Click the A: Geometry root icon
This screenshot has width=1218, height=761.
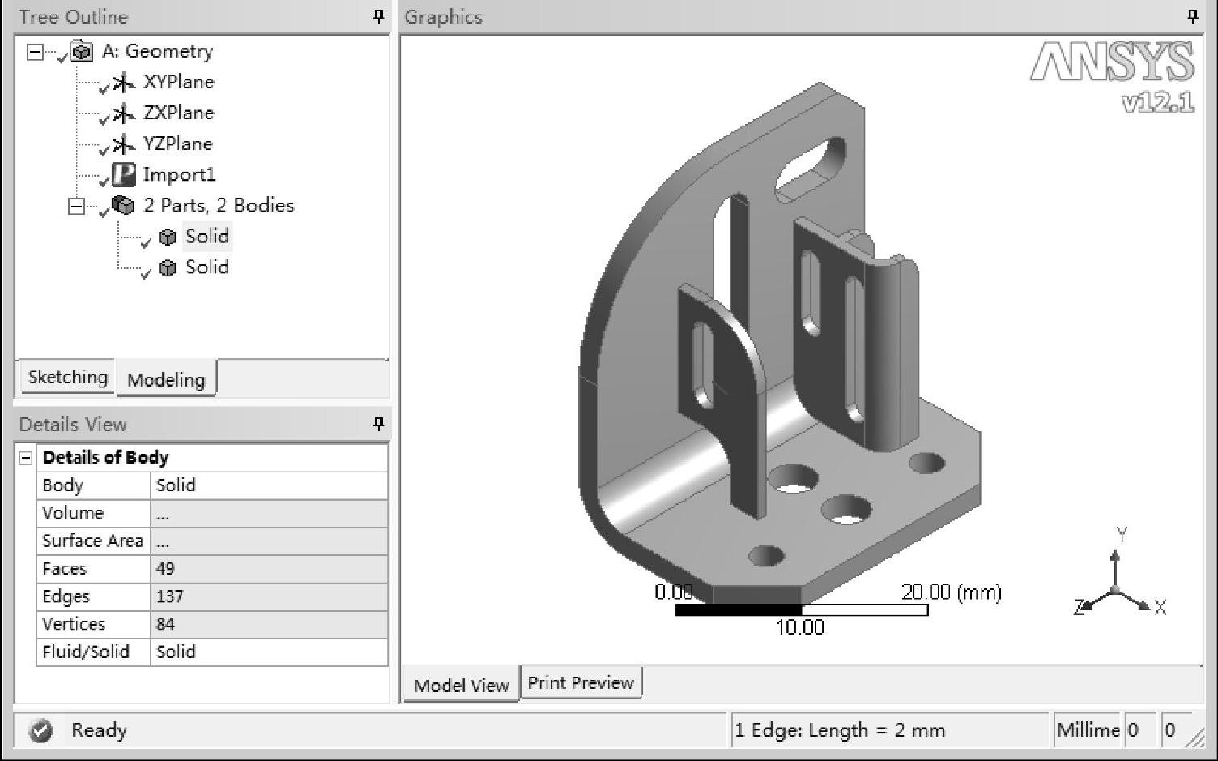pos(82,52)
